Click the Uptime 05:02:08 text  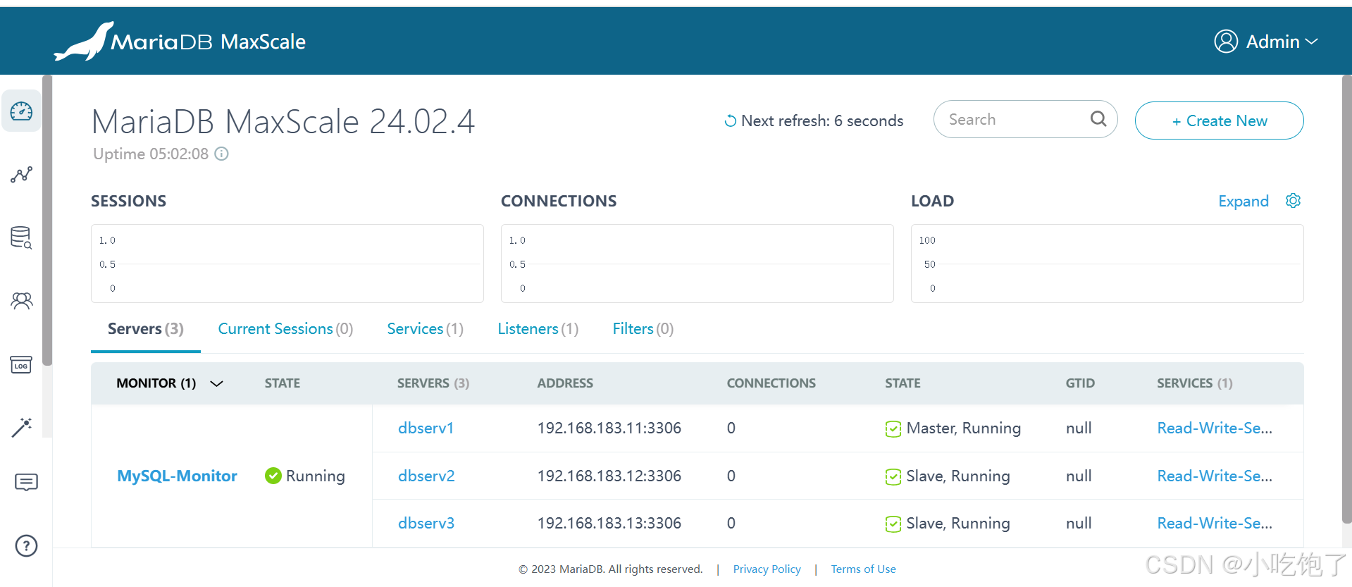[x=151, y=154]
